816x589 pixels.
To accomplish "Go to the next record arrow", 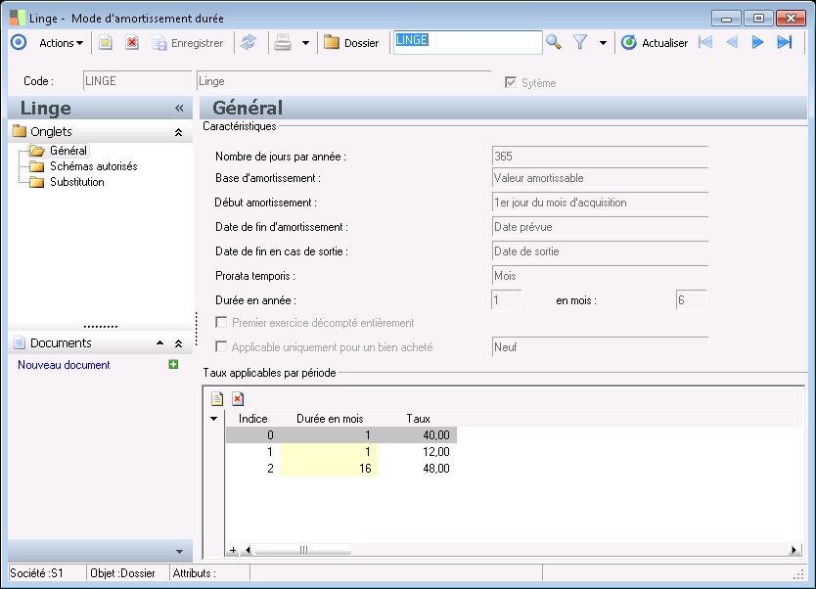I will click(x=757, y=42).
